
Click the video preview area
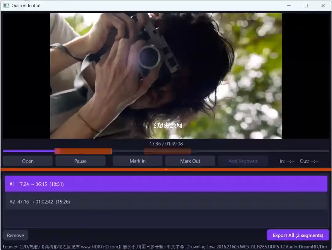pyautogui.click(x=166, y=76)
